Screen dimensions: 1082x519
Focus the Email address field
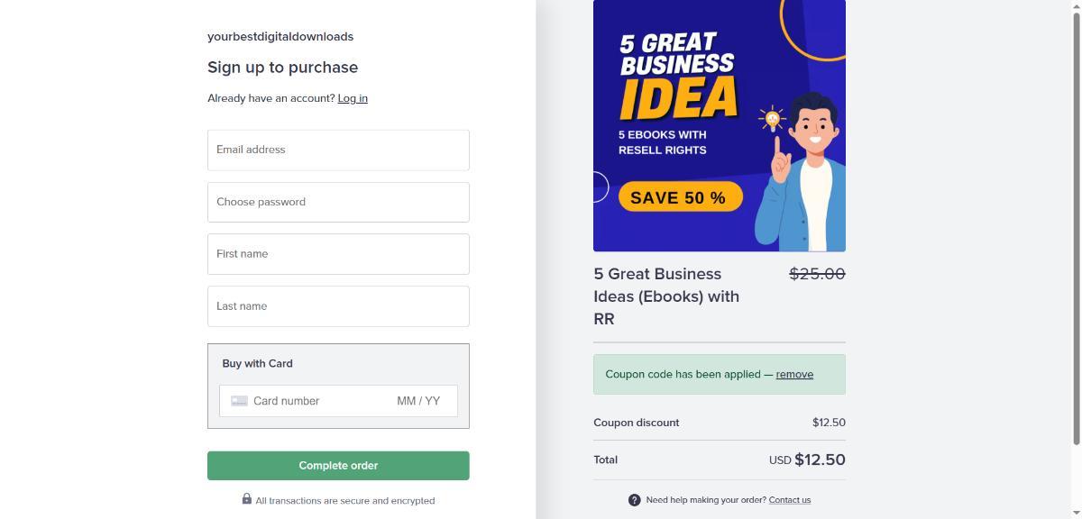click(x=338, y=150)
